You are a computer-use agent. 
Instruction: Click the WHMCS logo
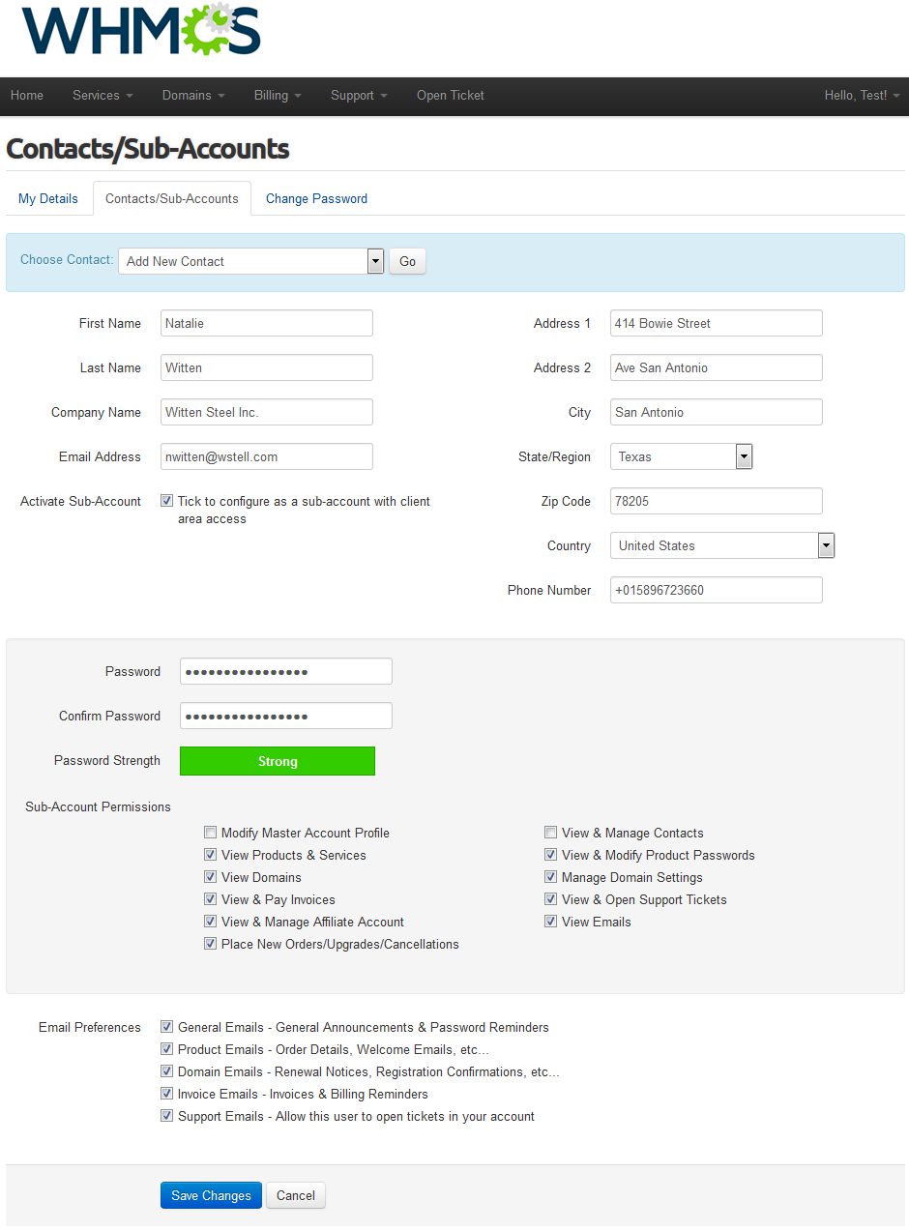[141, 29]
